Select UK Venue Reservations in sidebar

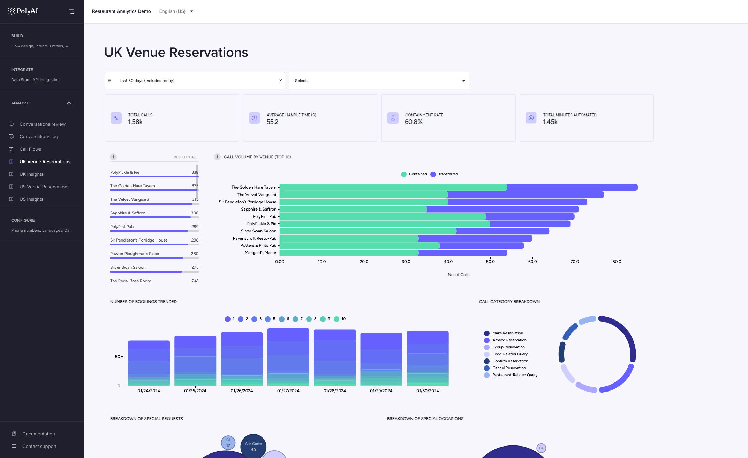[45, 161]
